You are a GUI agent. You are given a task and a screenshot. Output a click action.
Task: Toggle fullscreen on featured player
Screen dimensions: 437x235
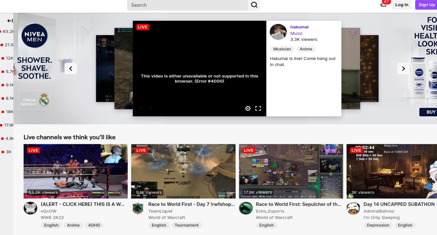[258, 108]
